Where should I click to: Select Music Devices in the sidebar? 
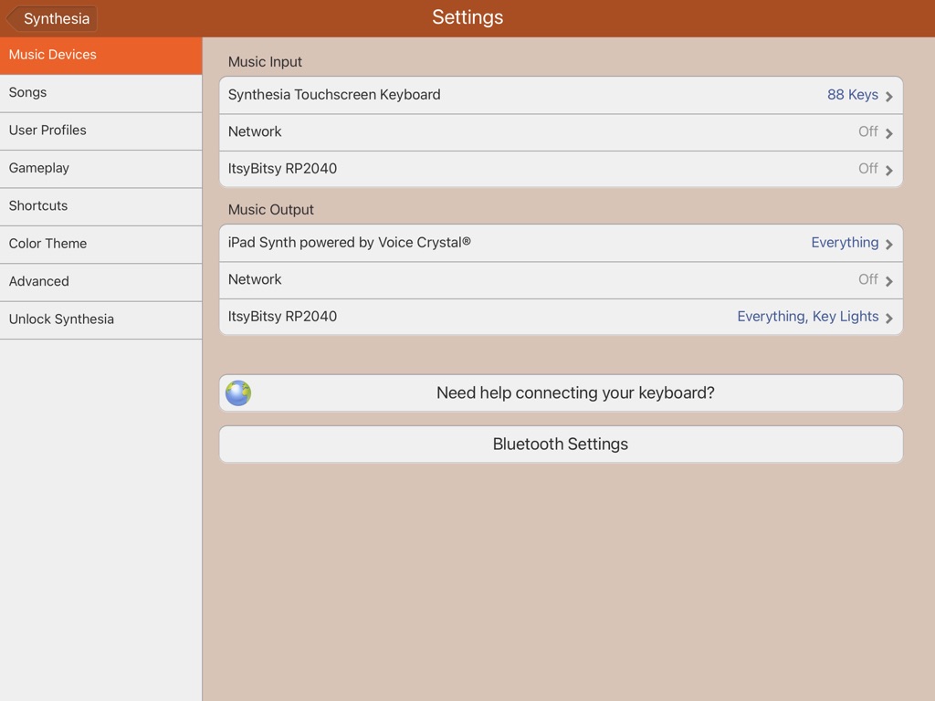pos(100,56)
